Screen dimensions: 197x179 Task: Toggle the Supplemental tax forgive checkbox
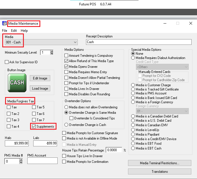coord(34,126)
